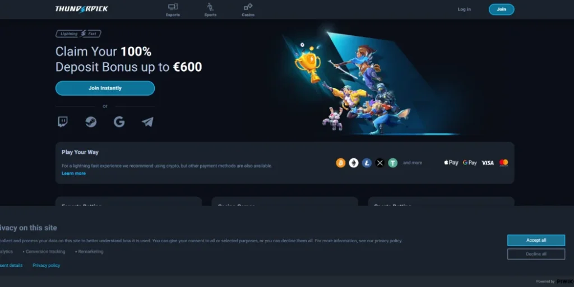The width and height of the screenshot is (574, 287).
Task: Open the Esports section
Action: 173,10
